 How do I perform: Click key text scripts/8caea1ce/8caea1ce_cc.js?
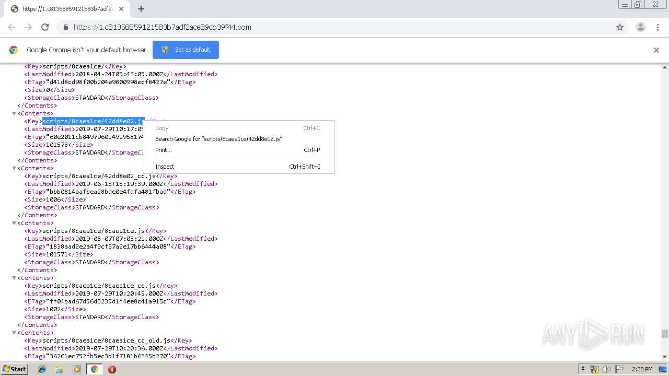pyautogui.click(x=99, y=286)
